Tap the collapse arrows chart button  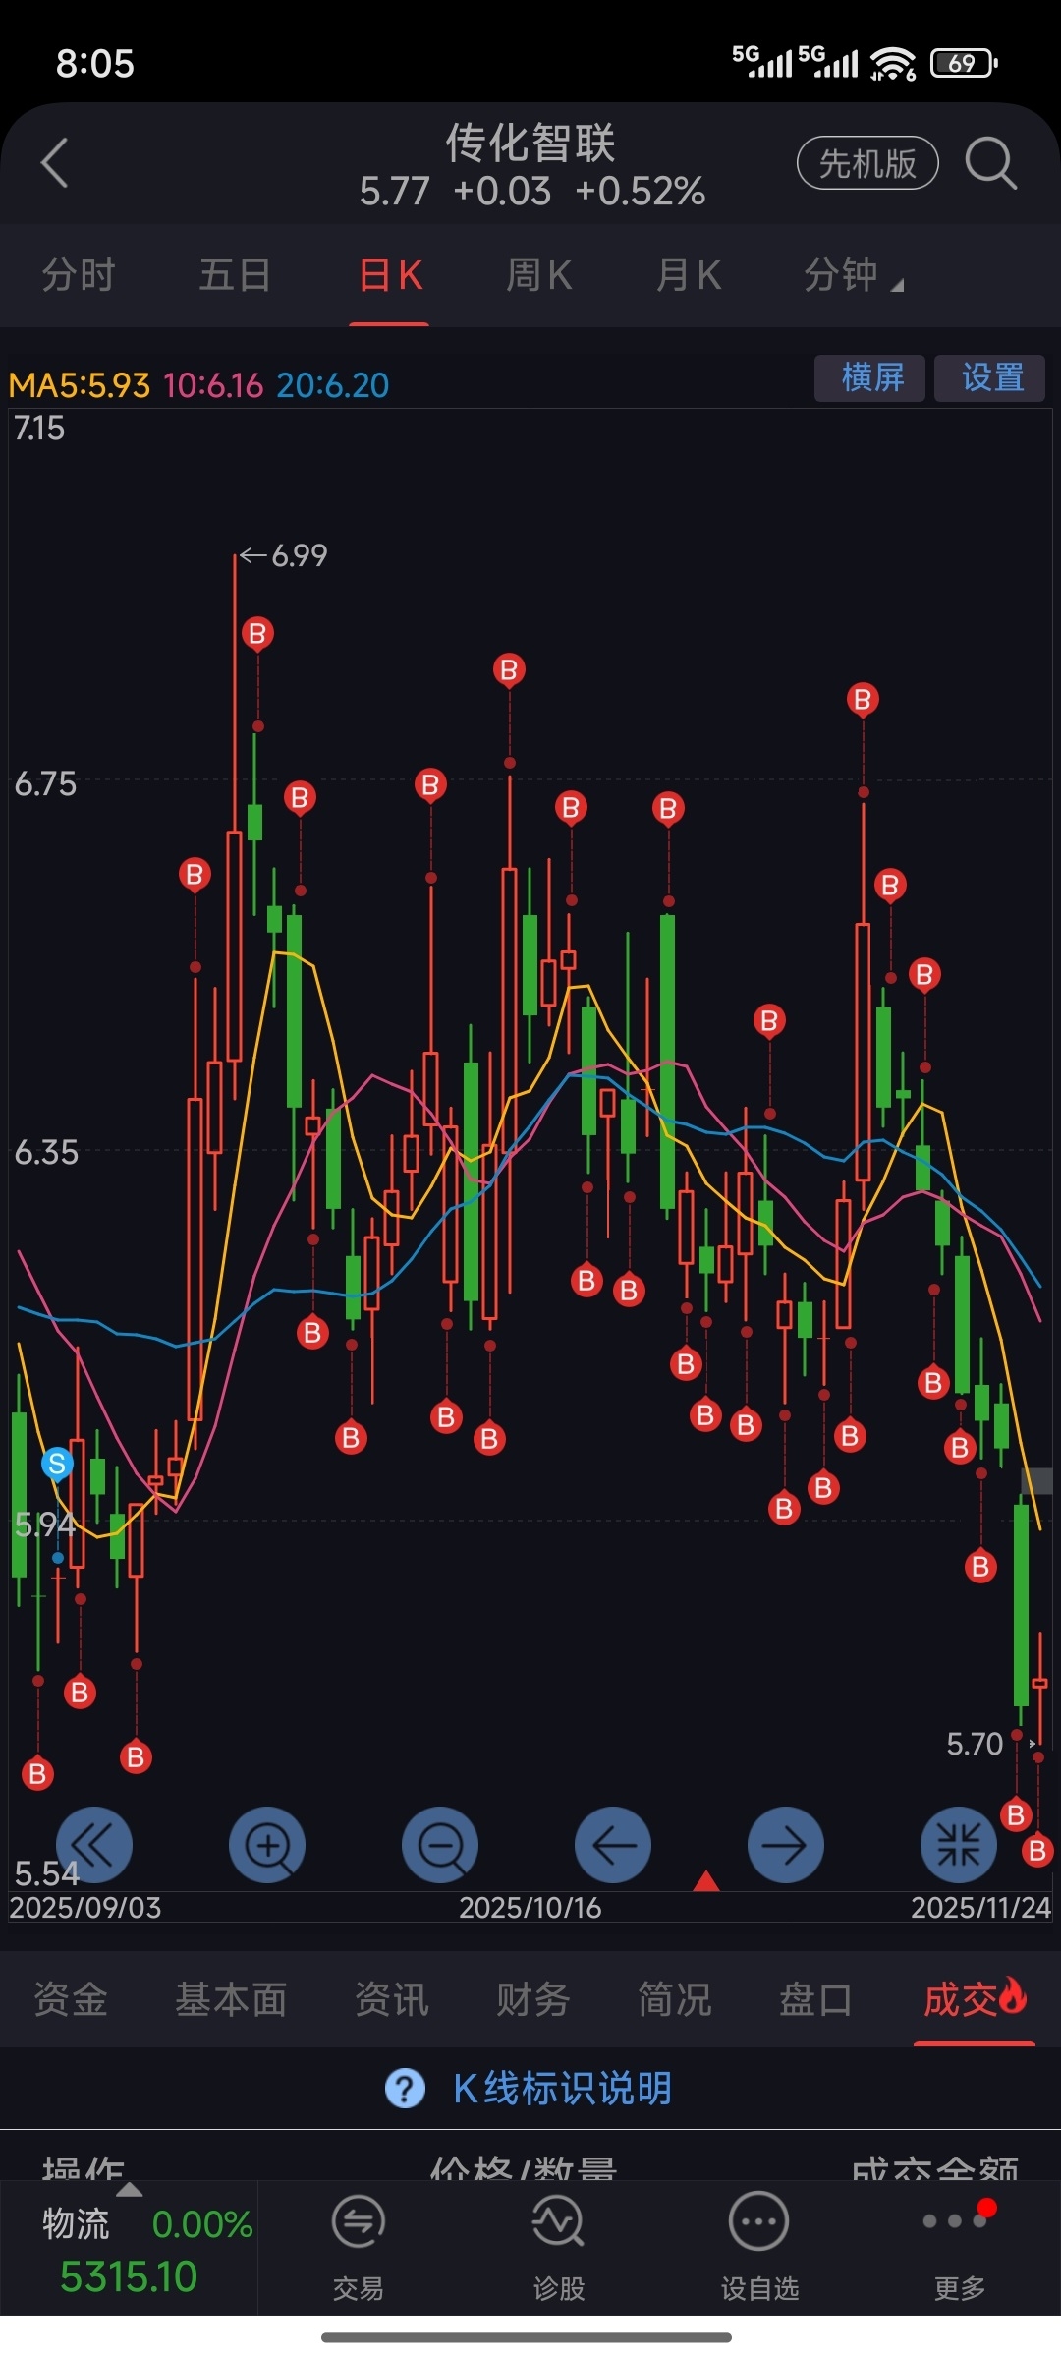click(959, 1845)
